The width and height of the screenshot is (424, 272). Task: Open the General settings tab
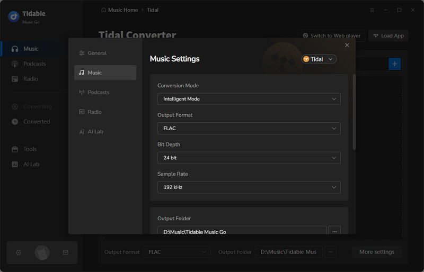coord(105,53)
